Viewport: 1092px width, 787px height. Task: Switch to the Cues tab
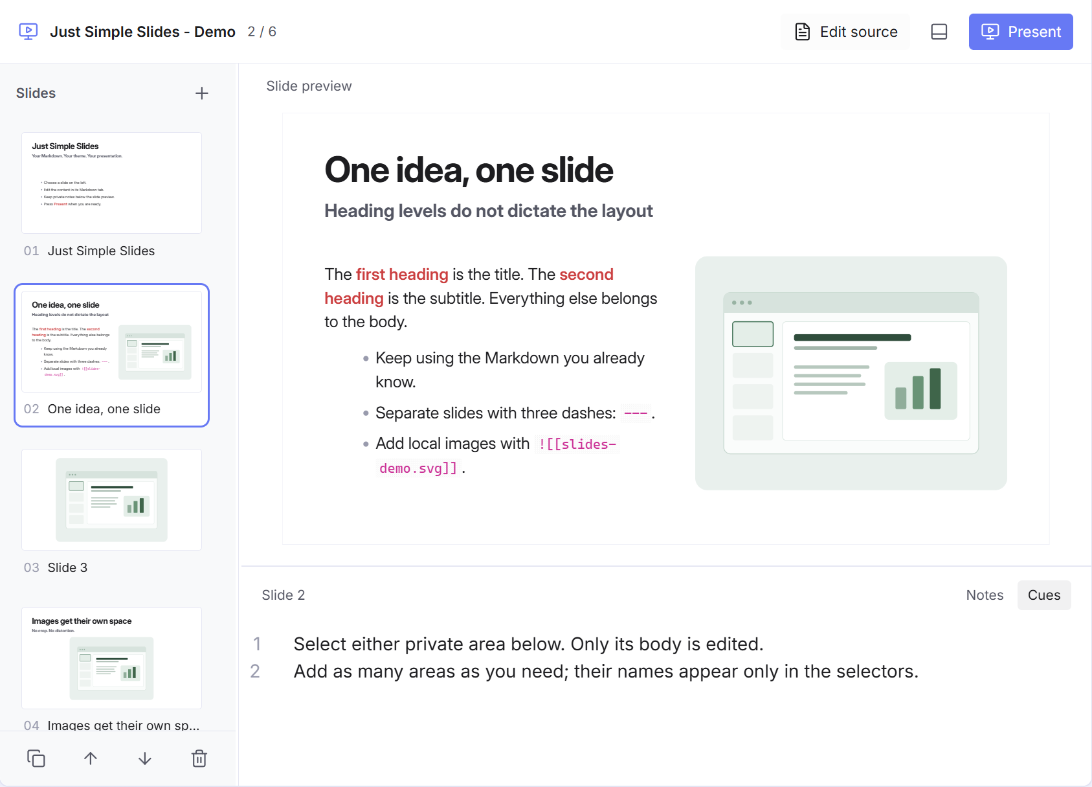pos(1044,595)
